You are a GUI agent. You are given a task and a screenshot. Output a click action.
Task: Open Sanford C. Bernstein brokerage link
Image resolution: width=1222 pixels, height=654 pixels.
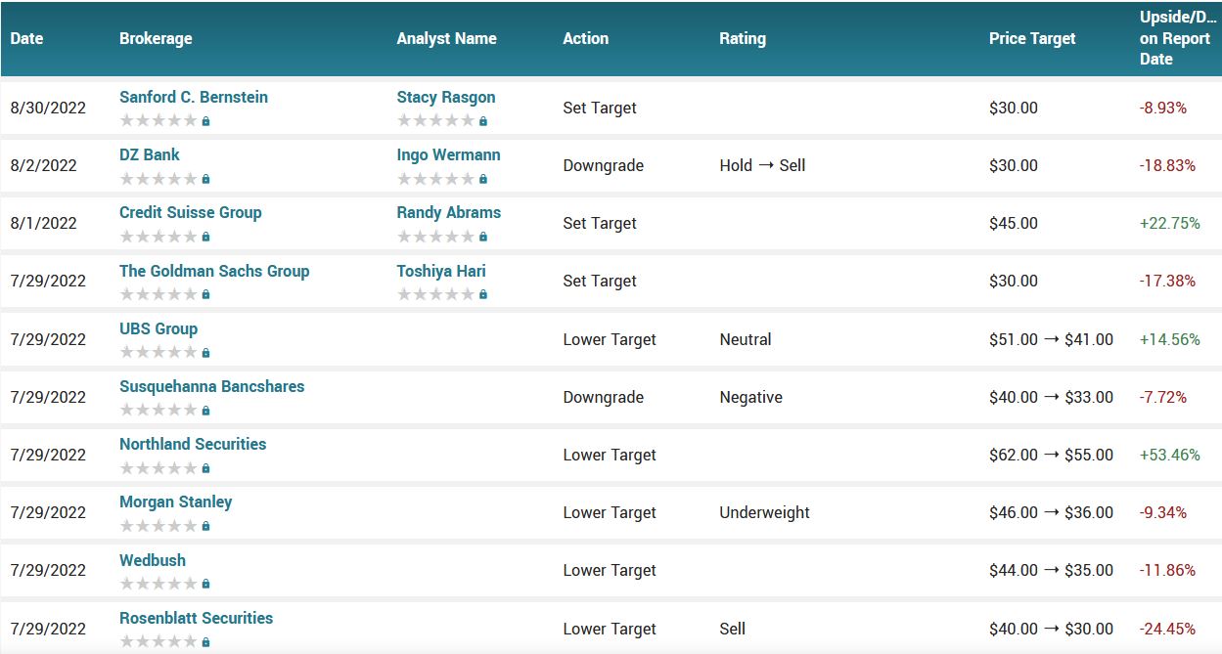click(x=194, y=97)
